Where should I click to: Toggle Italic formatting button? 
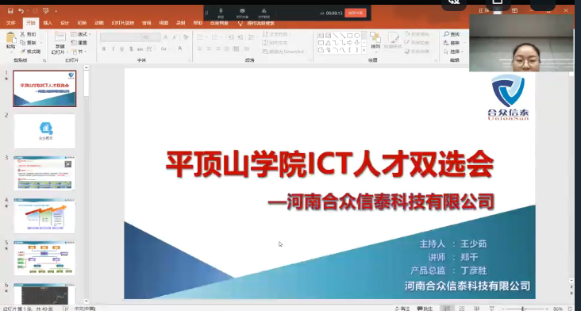tap(113, 49)
